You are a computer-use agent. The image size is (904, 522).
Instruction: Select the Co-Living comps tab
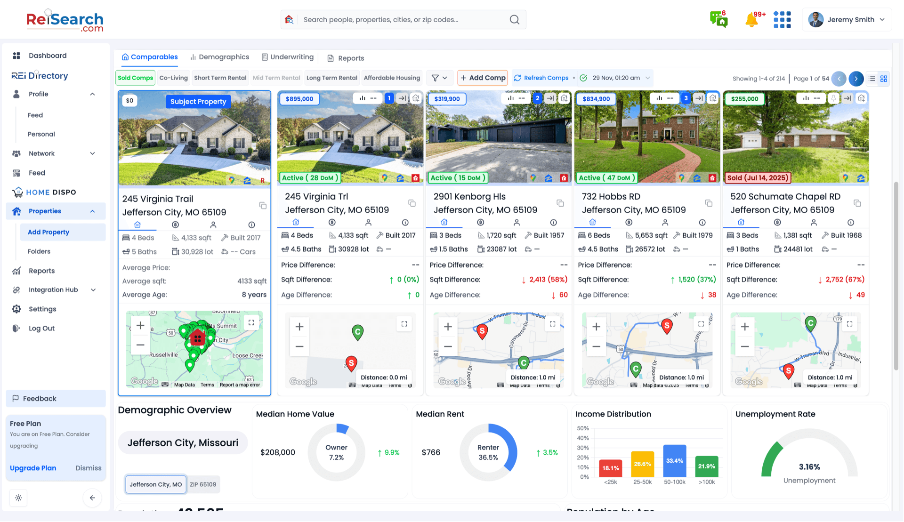point(173,78)
